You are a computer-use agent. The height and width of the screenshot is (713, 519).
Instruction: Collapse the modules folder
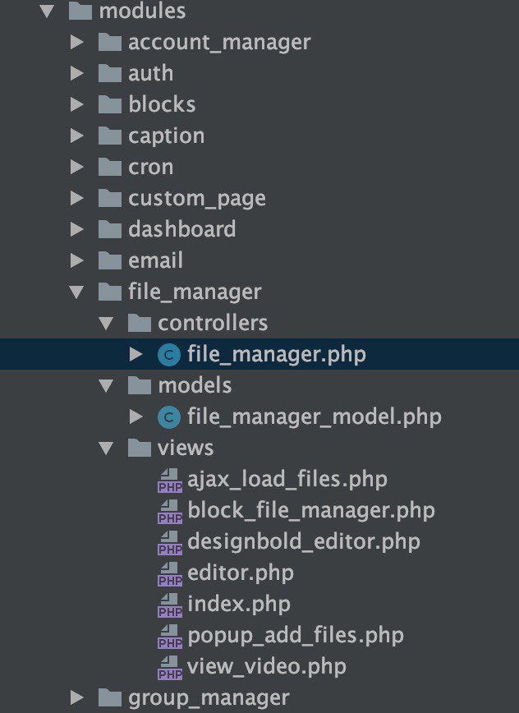(47, 11)
